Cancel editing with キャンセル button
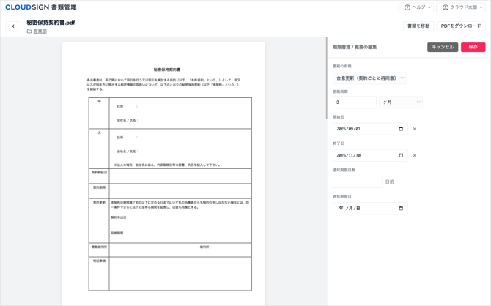491x306 pixels. pyautogui.click(x=443, y=47)
